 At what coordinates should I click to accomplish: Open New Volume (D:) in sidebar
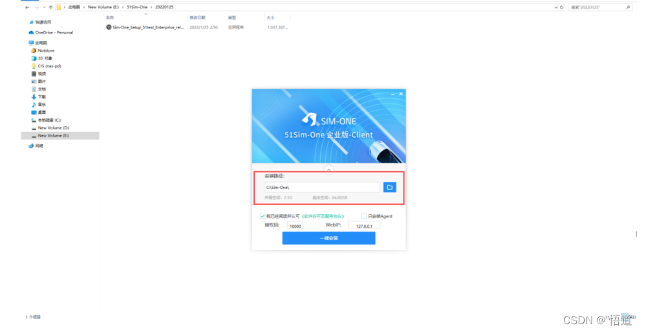coord(54,128)
